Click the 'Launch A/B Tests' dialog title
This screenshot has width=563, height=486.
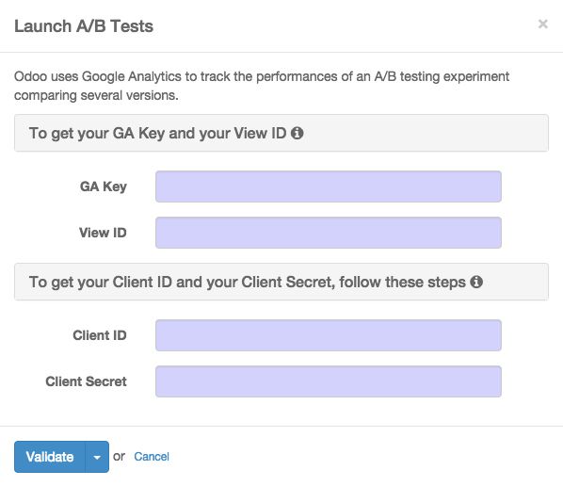click(x=84, y=26)
